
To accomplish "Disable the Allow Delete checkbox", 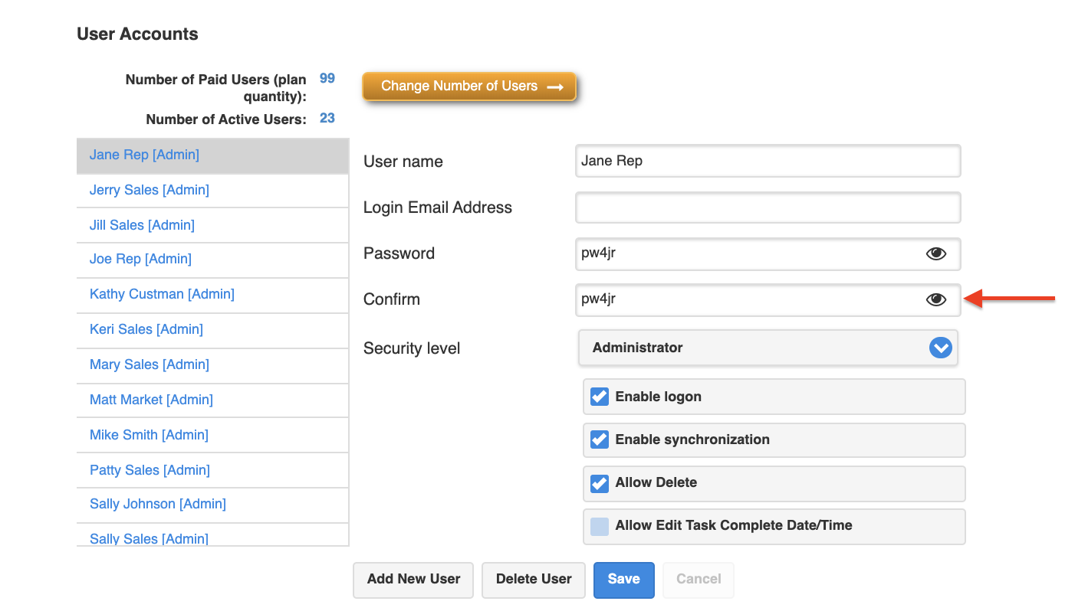I will [x=600, y=483].
